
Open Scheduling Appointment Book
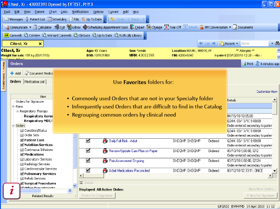[x=105, y=27]
